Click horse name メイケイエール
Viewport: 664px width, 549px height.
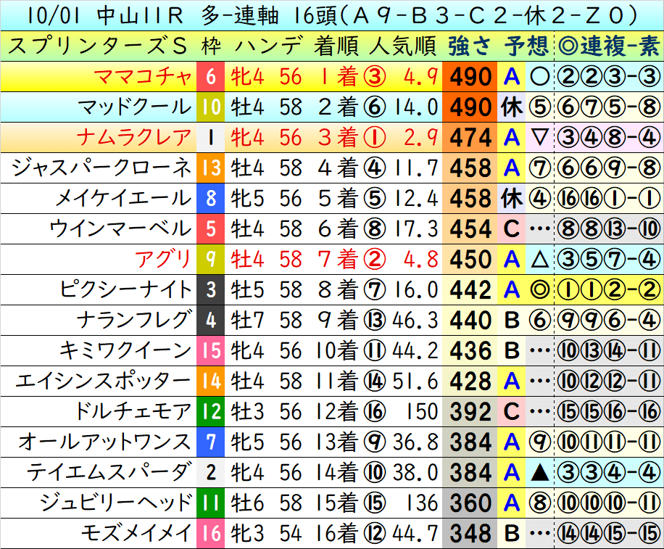124,199
